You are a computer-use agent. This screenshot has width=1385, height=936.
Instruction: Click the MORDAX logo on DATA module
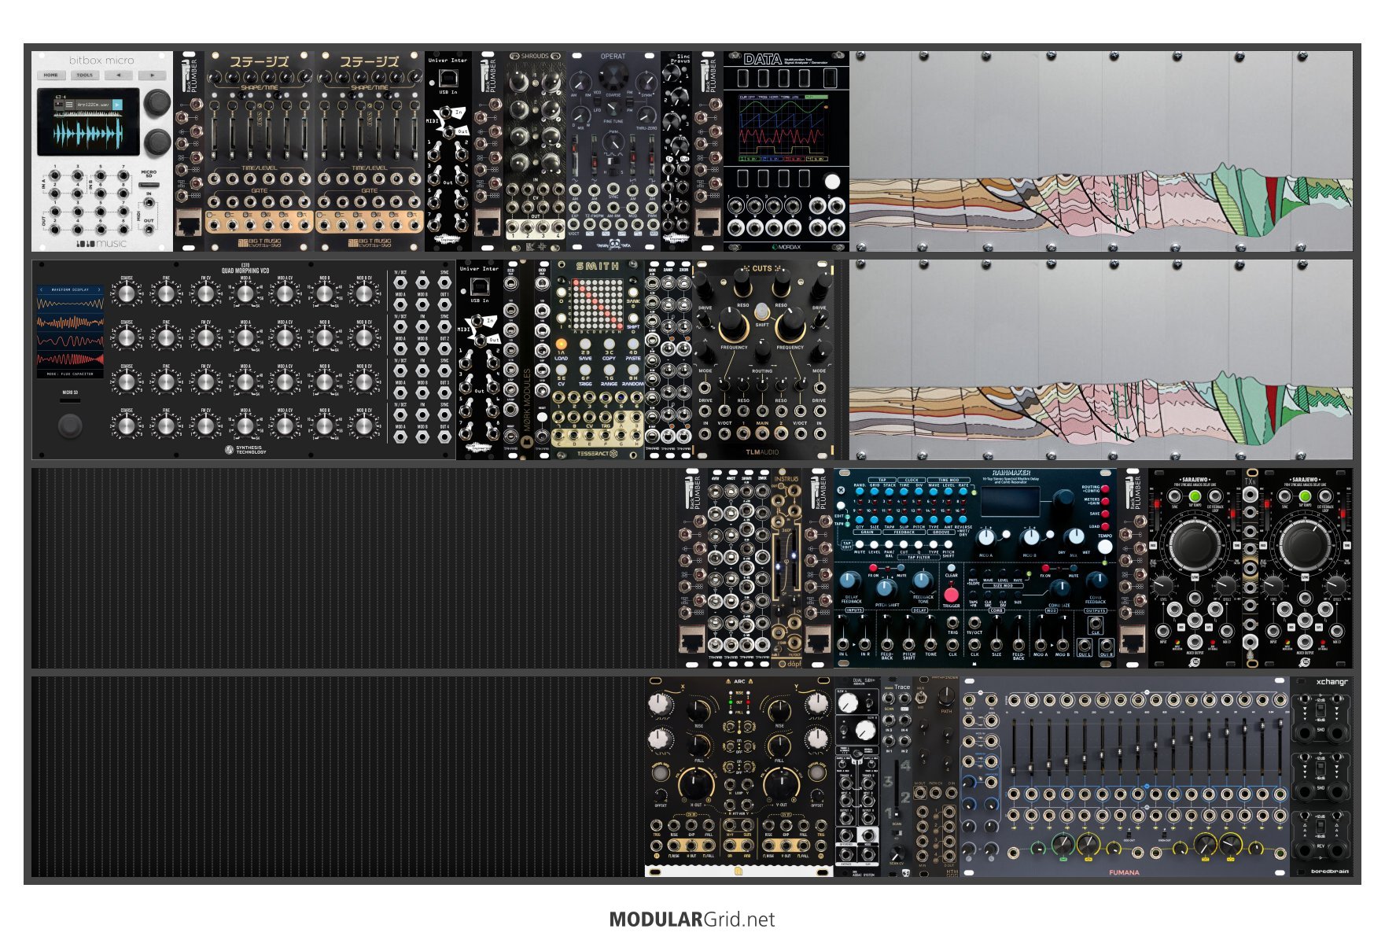click(x=786, y=246)
